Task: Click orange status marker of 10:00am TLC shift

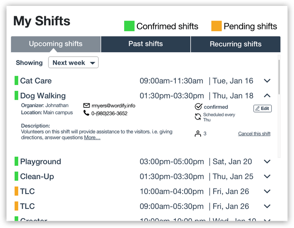Action: (16, 191)
